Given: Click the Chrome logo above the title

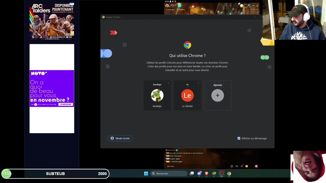Looking at the screenshot, I should tap(187, 45).
